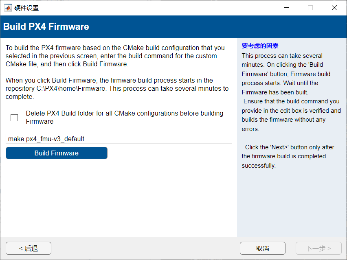This screenshot has height=260, width=347.
Task: Click the '硬件设置' window title text
Action: tap(26, 8)
